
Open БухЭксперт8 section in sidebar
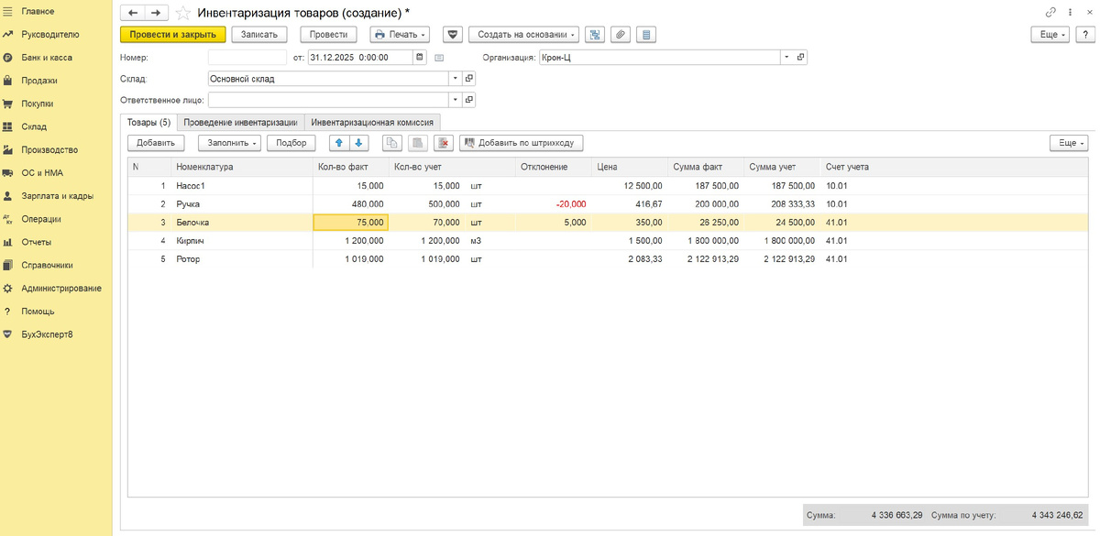point(47,334)
